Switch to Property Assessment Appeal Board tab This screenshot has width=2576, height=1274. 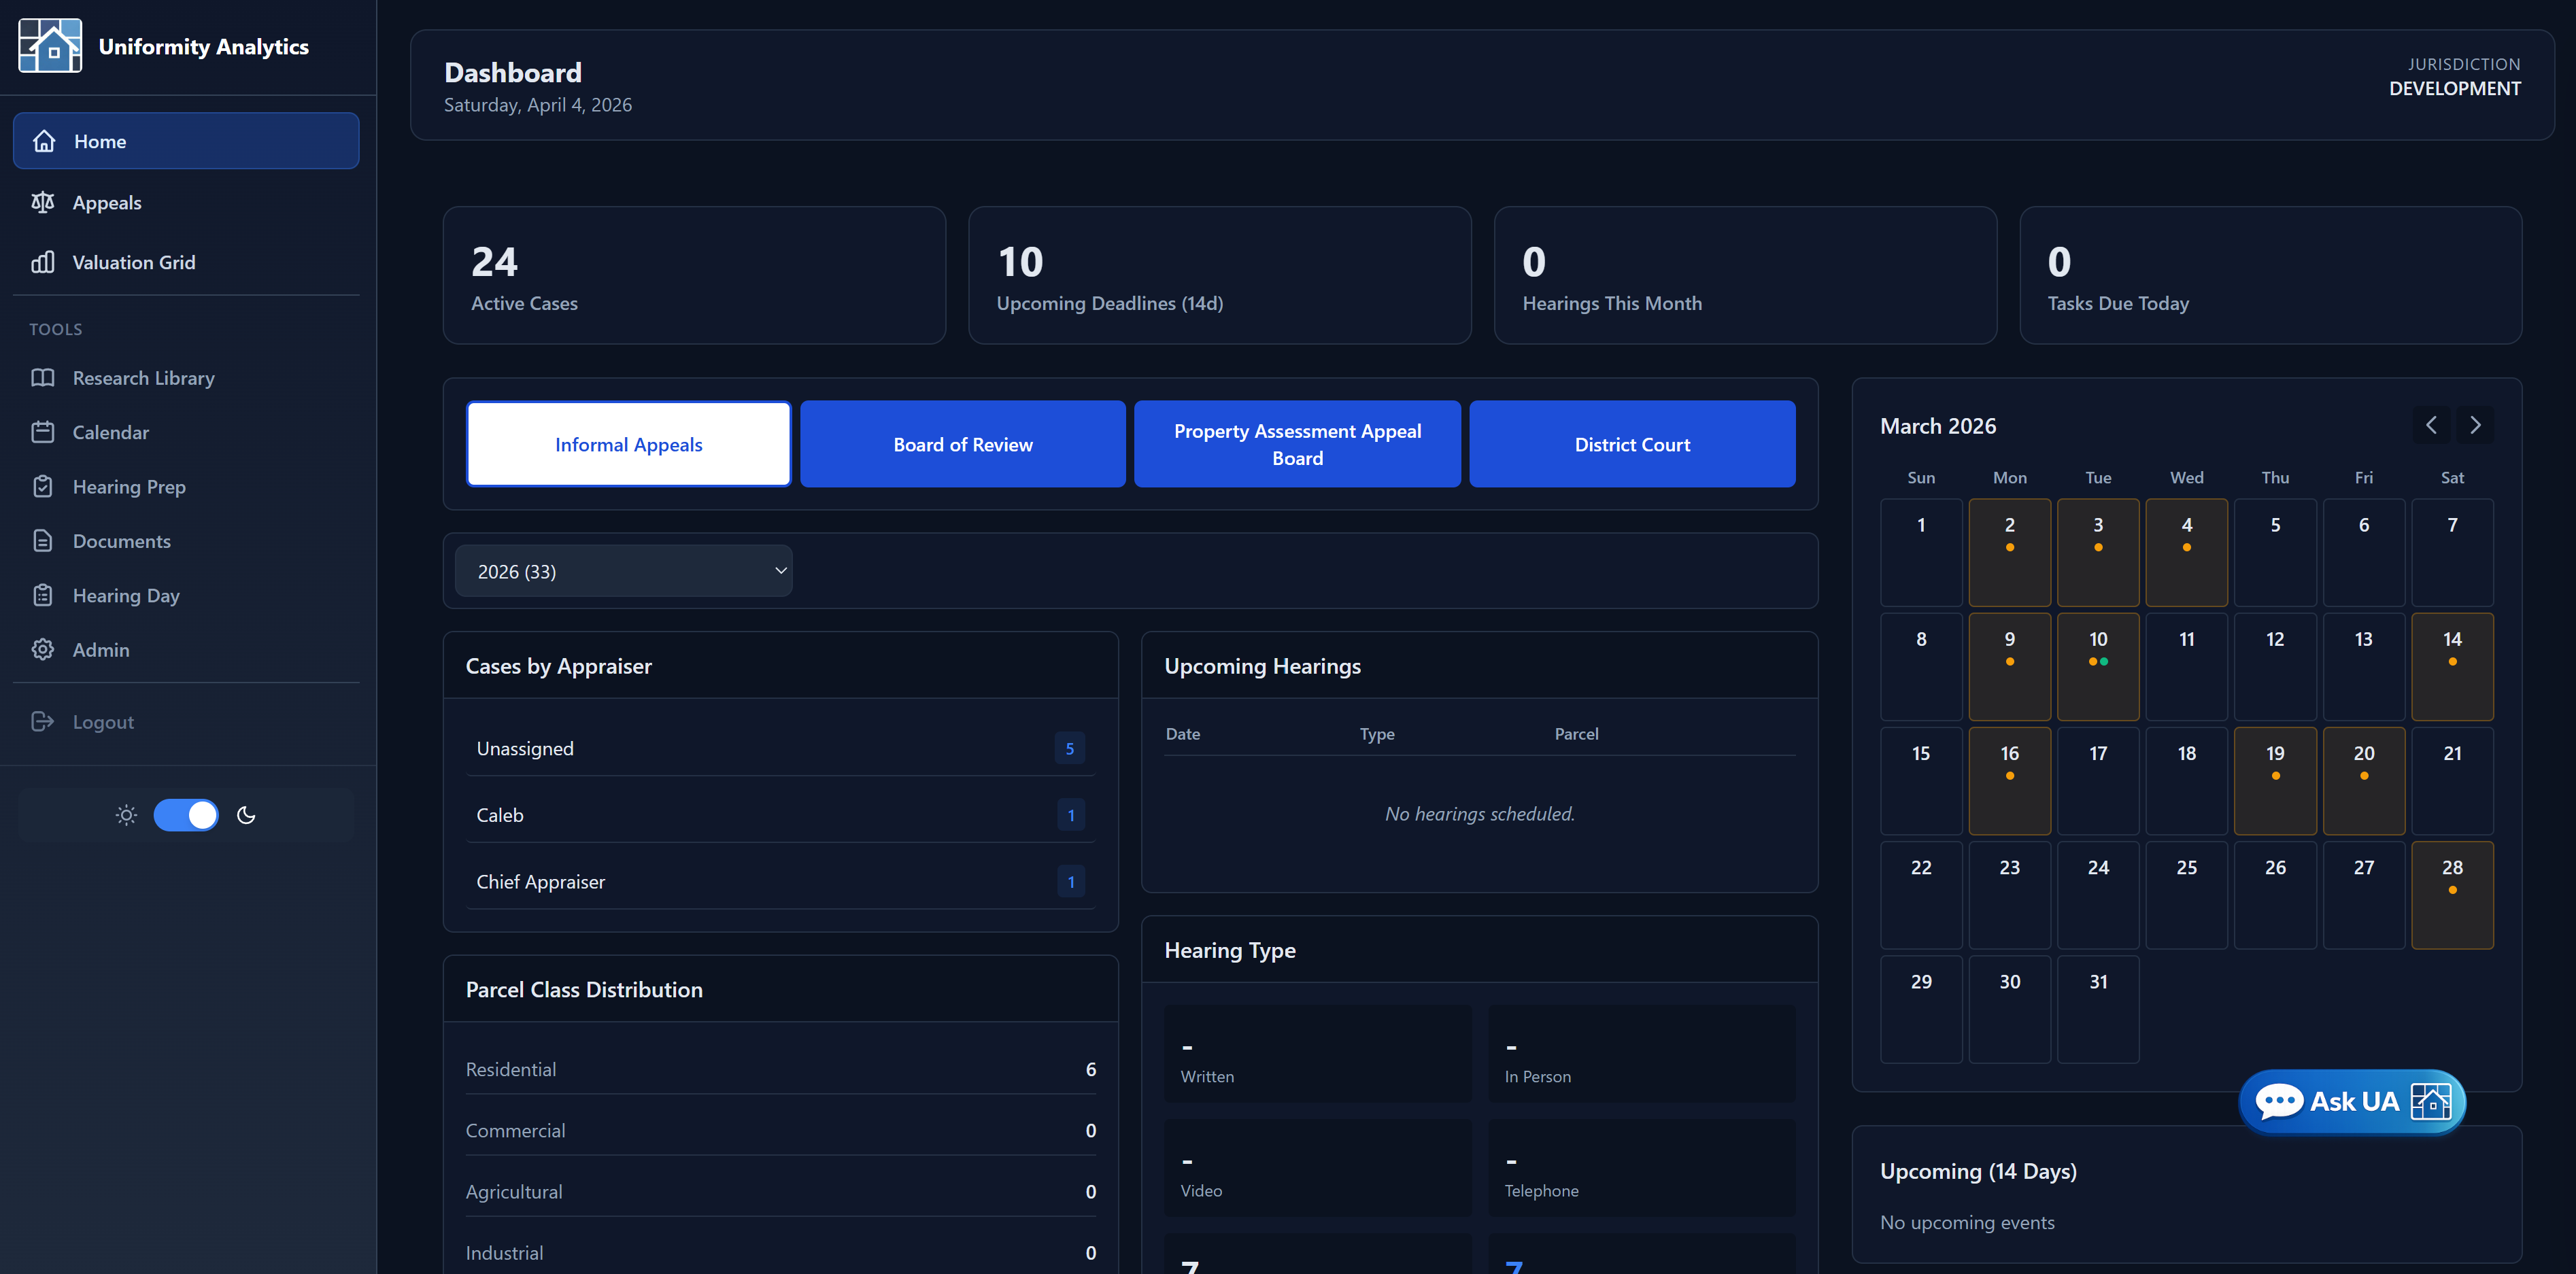pos(1296,443)
